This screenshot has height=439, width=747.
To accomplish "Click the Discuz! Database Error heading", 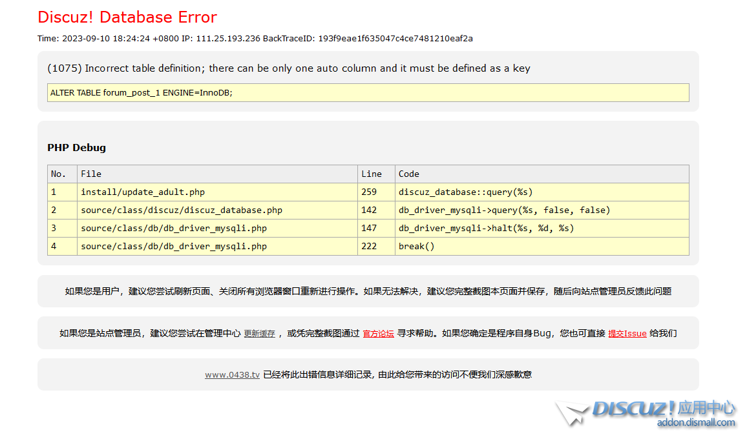I will (x=127, y=17).
